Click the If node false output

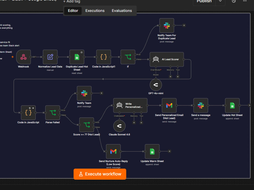point(135,60)
